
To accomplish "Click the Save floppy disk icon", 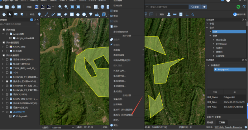I will click(7, 7).
